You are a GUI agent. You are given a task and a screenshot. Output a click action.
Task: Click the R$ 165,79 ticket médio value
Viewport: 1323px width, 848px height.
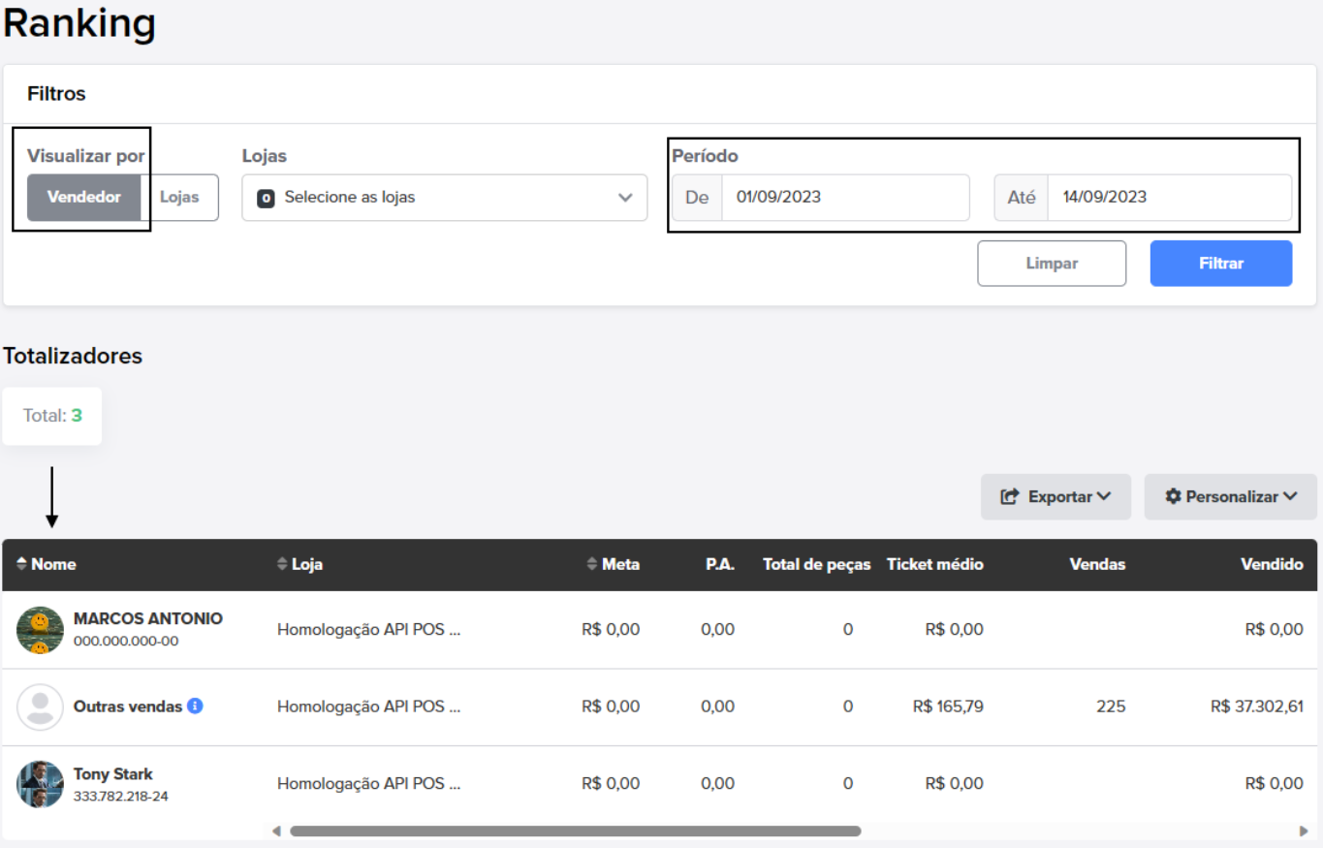948,707
